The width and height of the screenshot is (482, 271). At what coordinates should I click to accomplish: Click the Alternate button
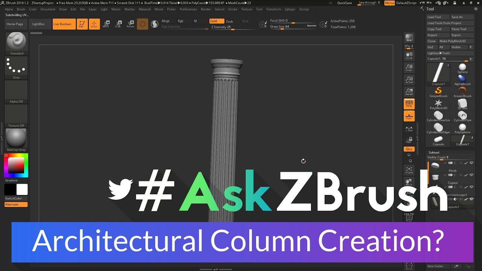coord(16,204)
